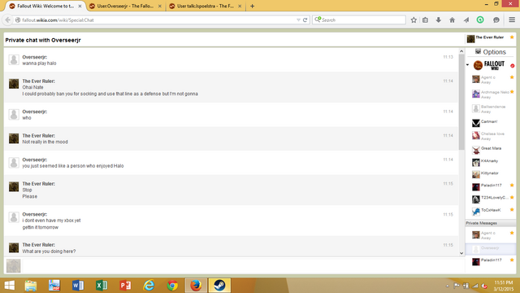Select Paladin117 in Private Messages list
Viewport: 520px width, 293px height.
491,261
